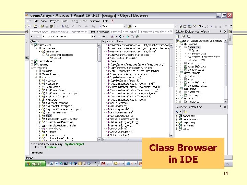This screenshot has height=185, width=247.
Task: Click the Add New Item toolbar icon
Action: (35, 26)
